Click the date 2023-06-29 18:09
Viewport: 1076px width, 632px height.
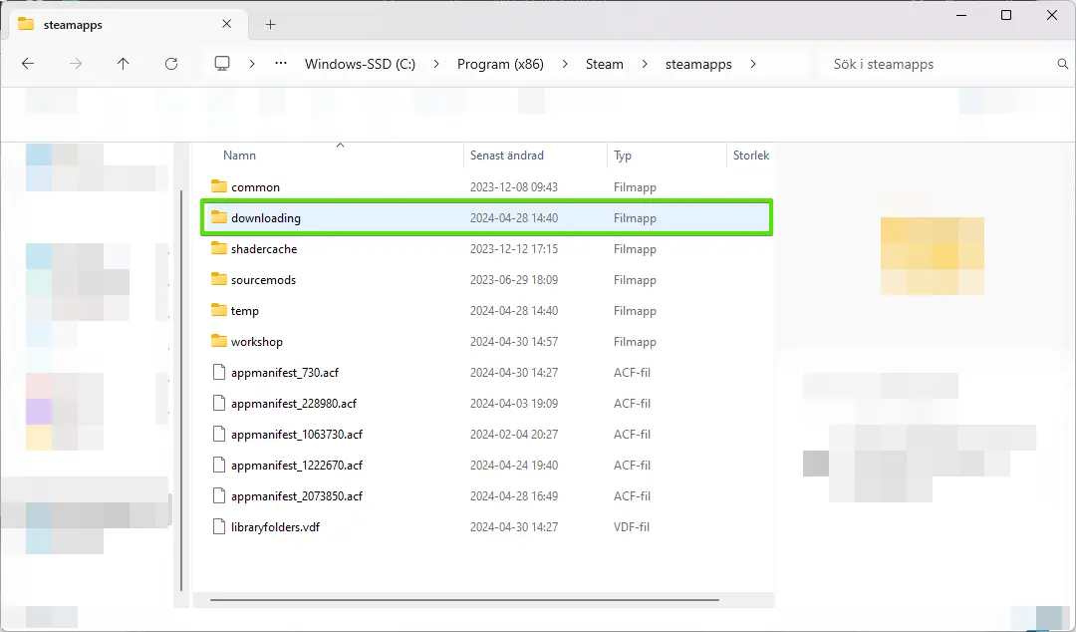click(x=514, y=279)
